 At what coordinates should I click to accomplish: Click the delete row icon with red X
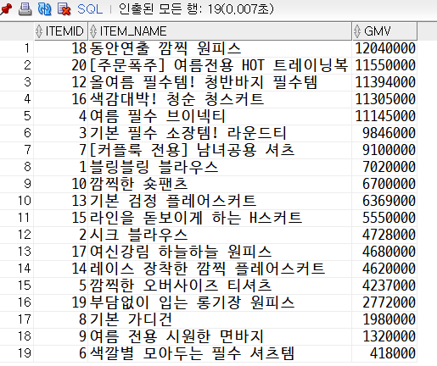(x=64, y=9)
